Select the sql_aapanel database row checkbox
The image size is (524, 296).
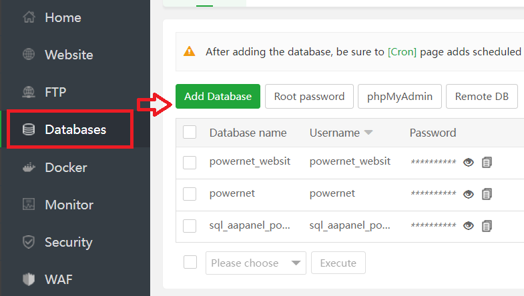click(x=190, y=226)
